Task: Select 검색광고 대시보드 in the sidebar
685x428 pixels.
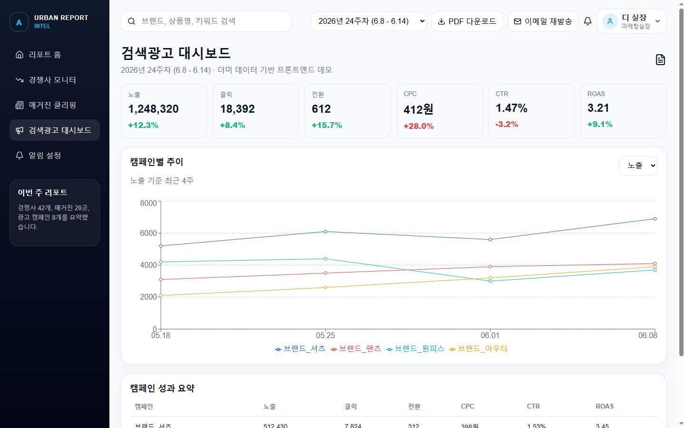Action: (55, 130)
